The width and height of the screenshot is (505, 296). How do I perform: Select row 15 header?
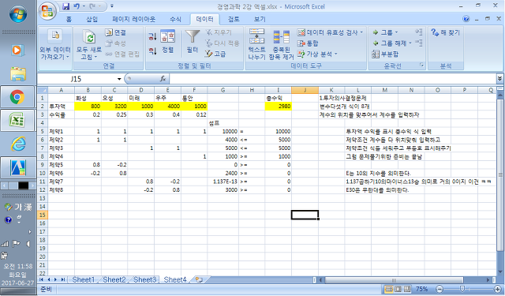click(43, 215)
